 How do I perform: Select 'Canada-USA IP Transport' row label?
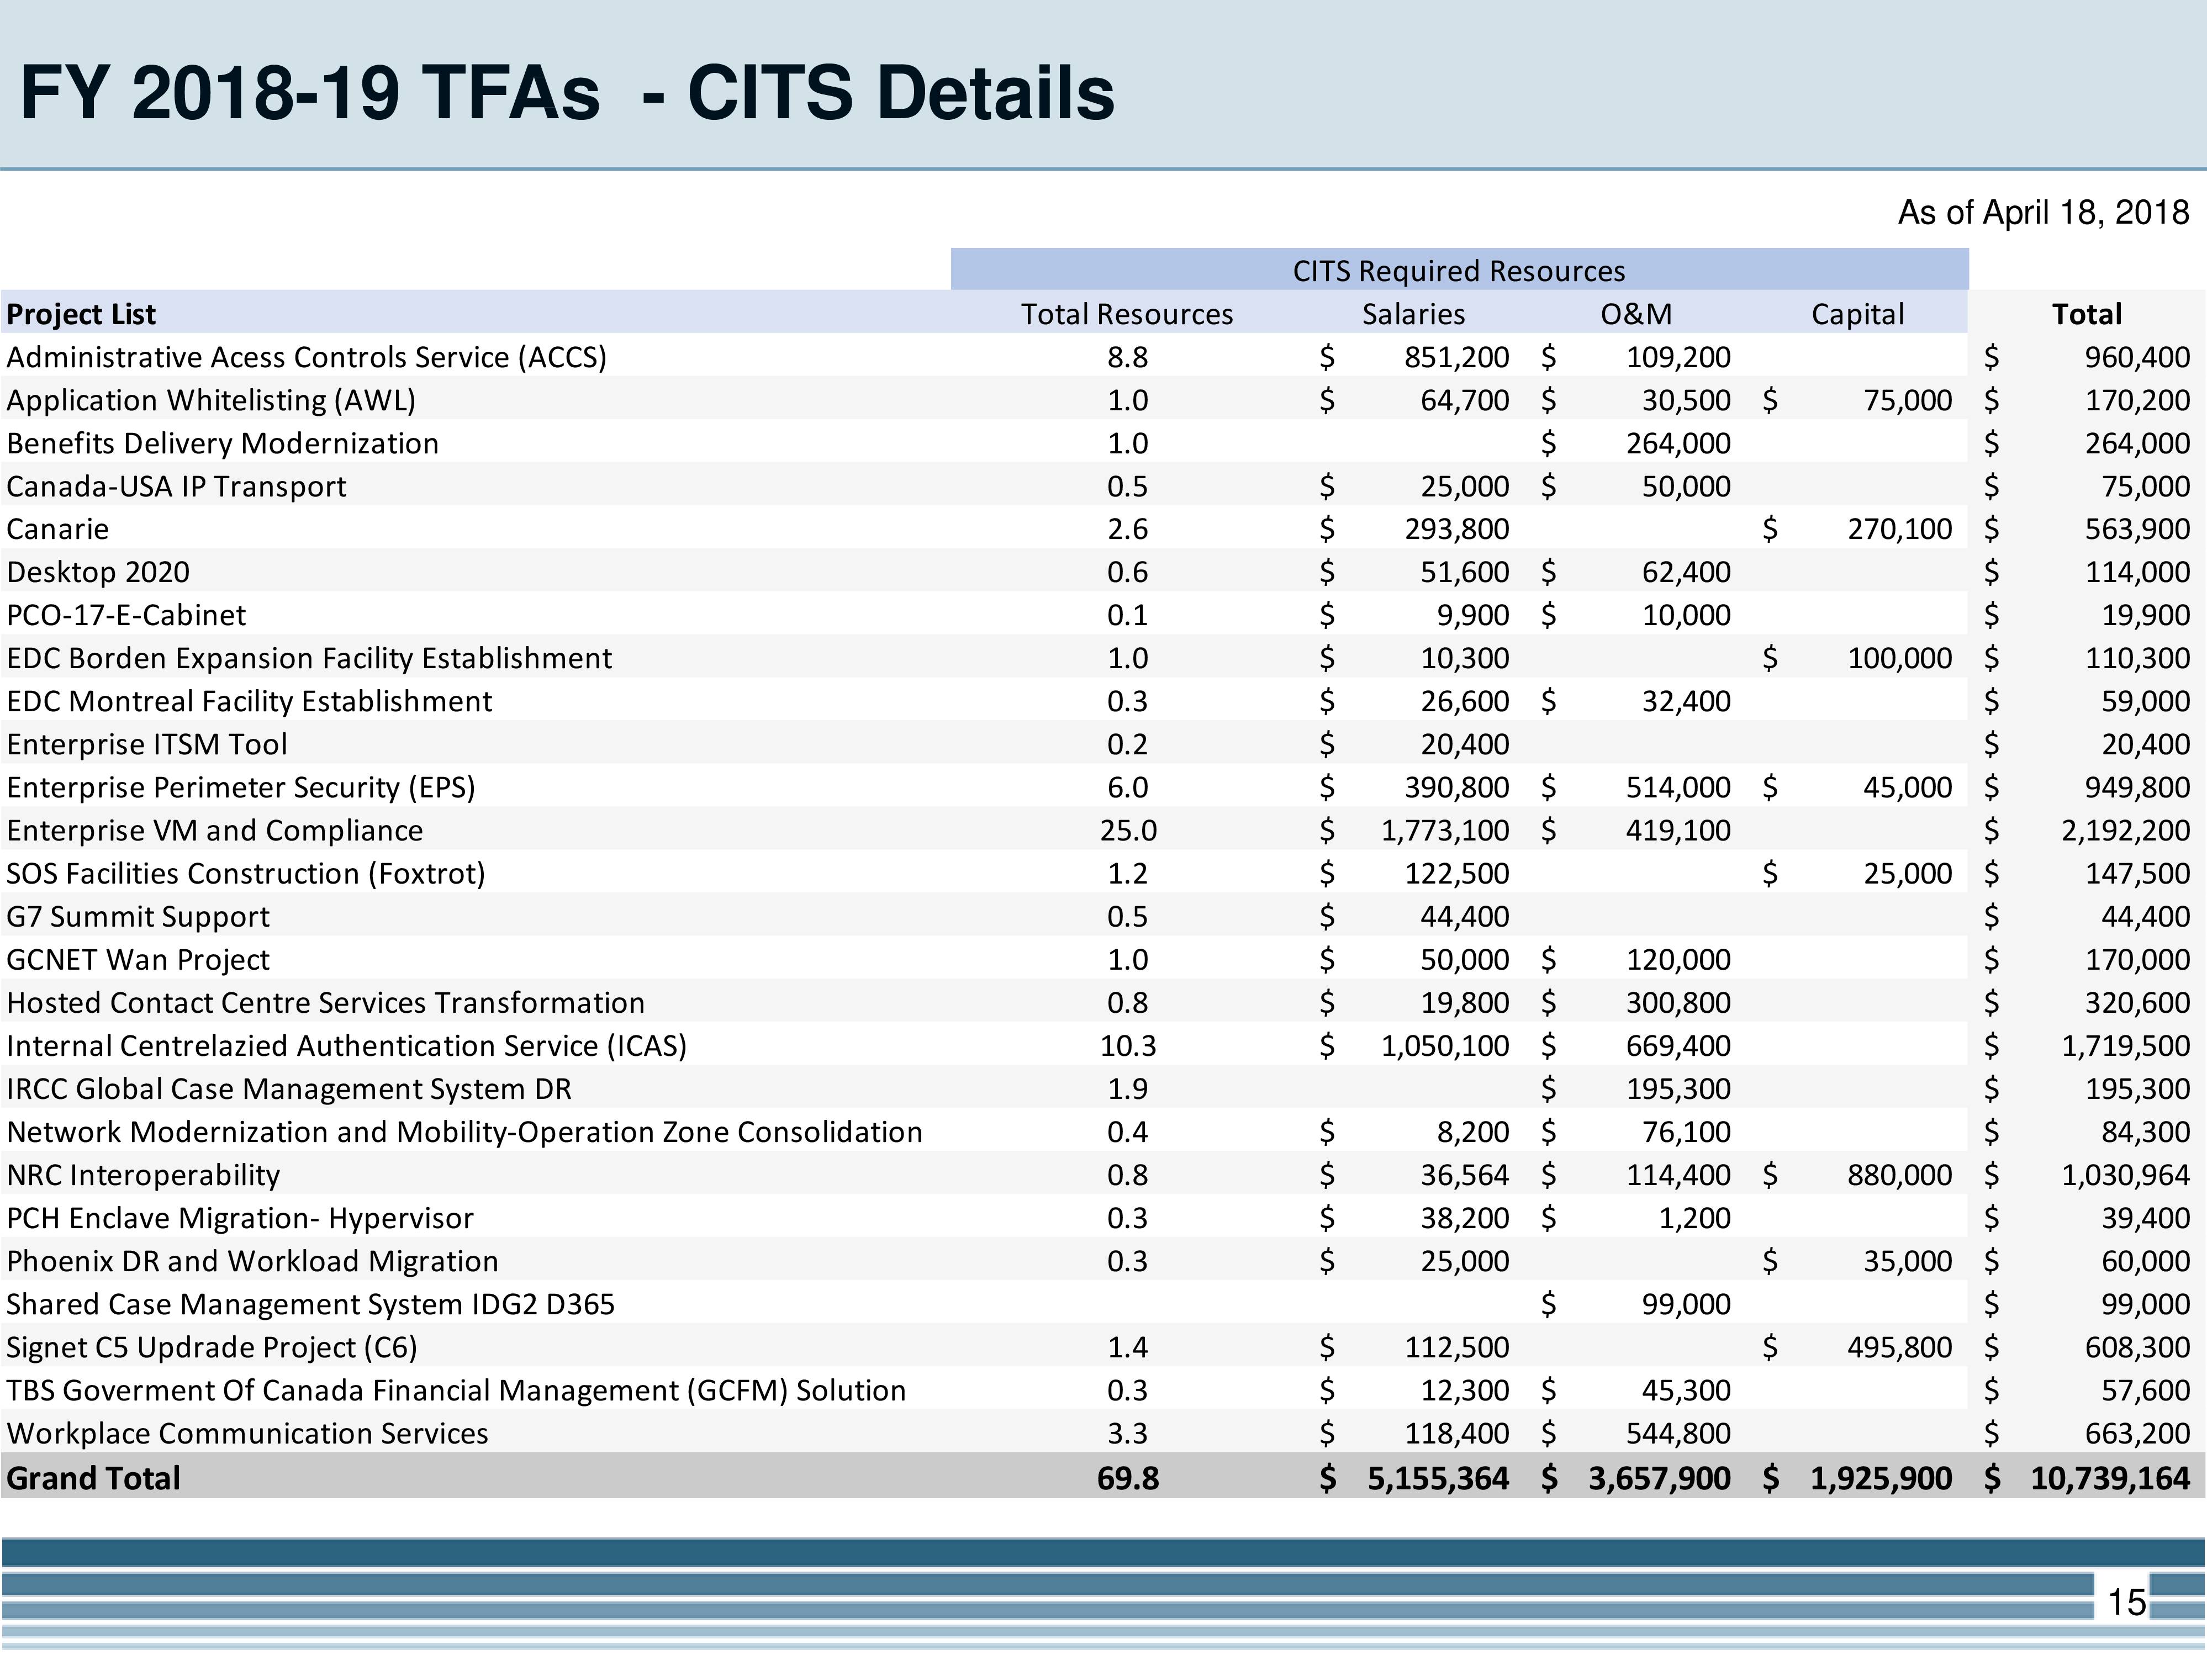(x=177, y=486)
